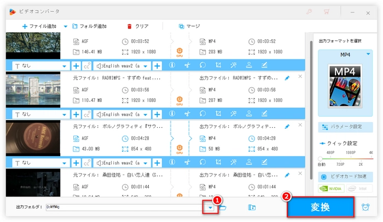Open the output folder icon beside path field
Image resolution: width=383 pixels, height=222 pixels.
[x=223, y=207]
